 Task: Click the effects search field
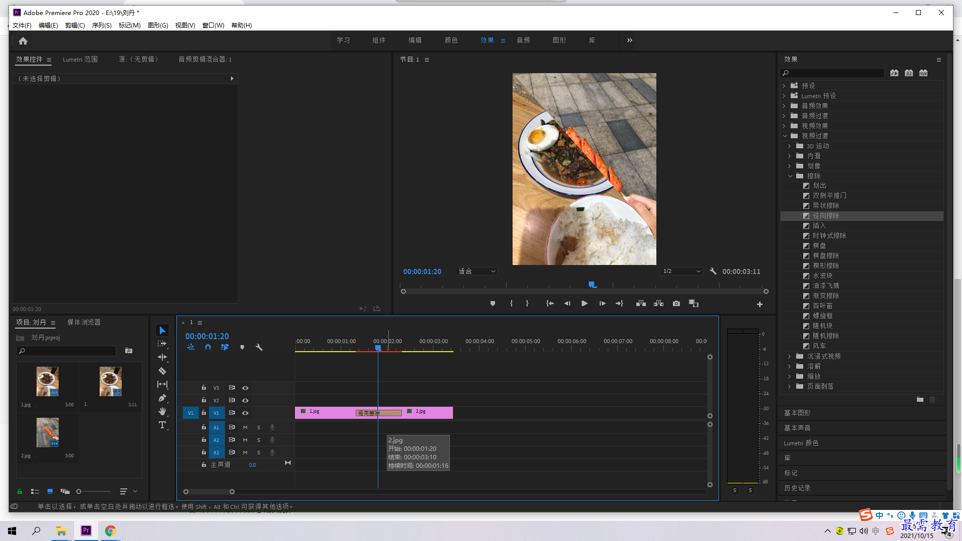coord(832,73)
